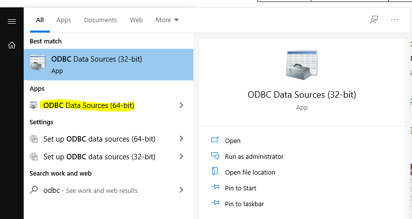Image resolution: width=412 pixels, height=219 pixels.
Task: Select highlighted ODBC Data Sources (64-bit) result
Action: [89, 106]
